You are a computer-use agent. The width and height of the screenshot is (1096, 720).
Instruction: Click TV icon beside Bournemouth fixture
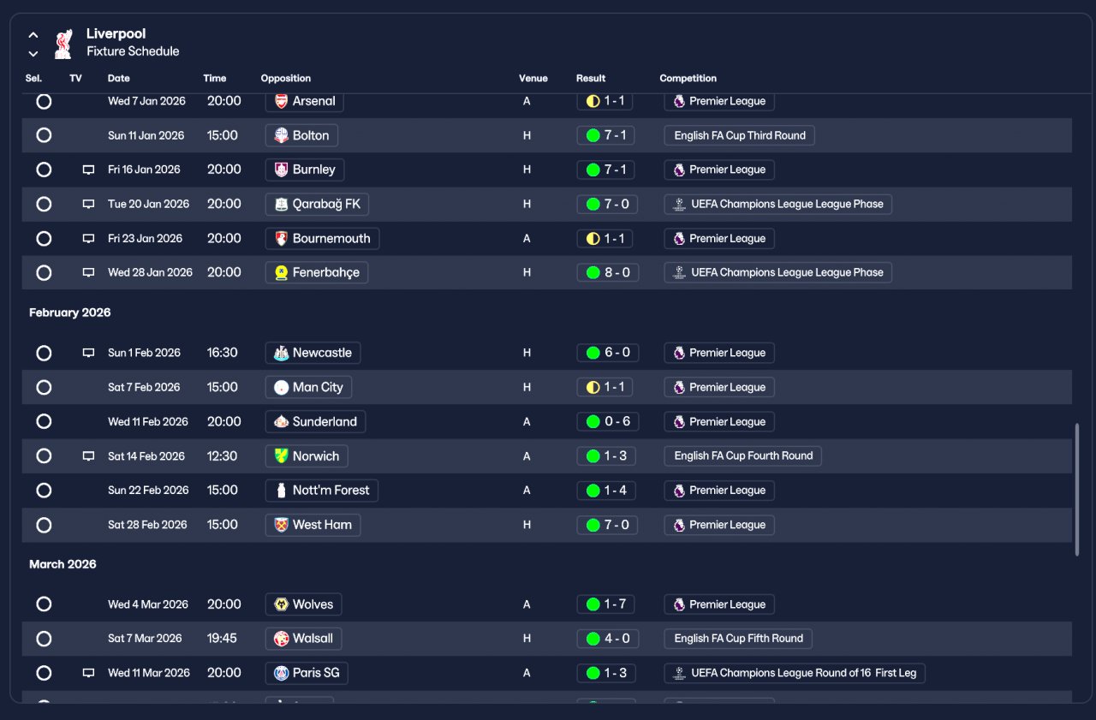(88, 238)
